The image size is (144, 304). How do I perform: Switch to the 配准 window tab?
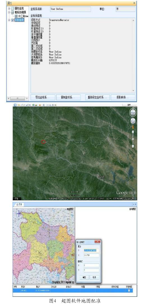(18, 204)
